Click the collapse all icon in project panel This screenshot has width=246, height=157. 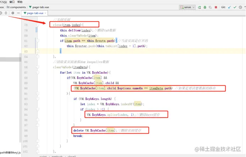click(6, 13)
